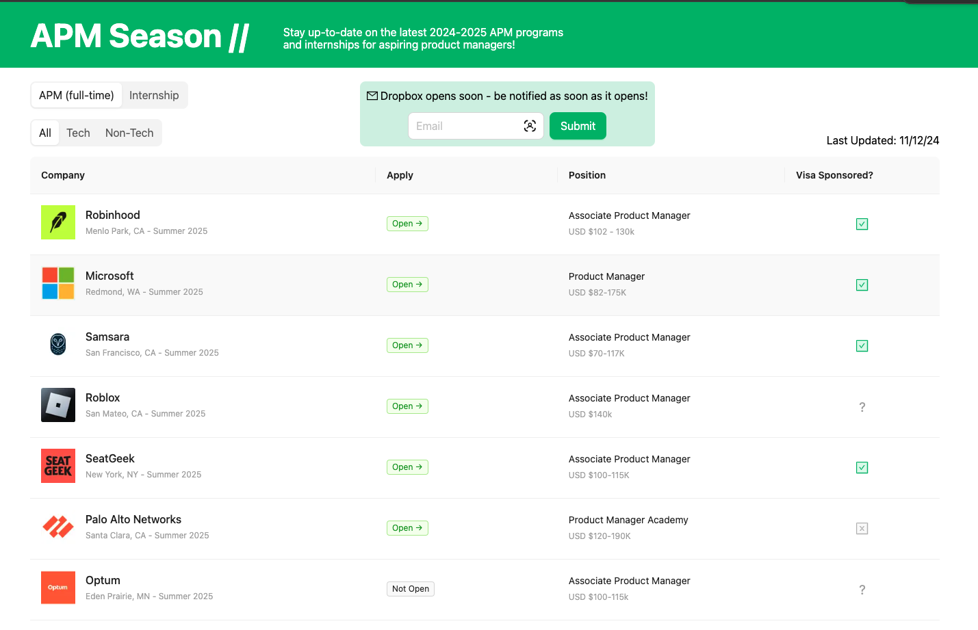Select the APM (full-time) tab
Image resolution: width=978 pixels, height=630 pixels.
[x=77, y=96]
